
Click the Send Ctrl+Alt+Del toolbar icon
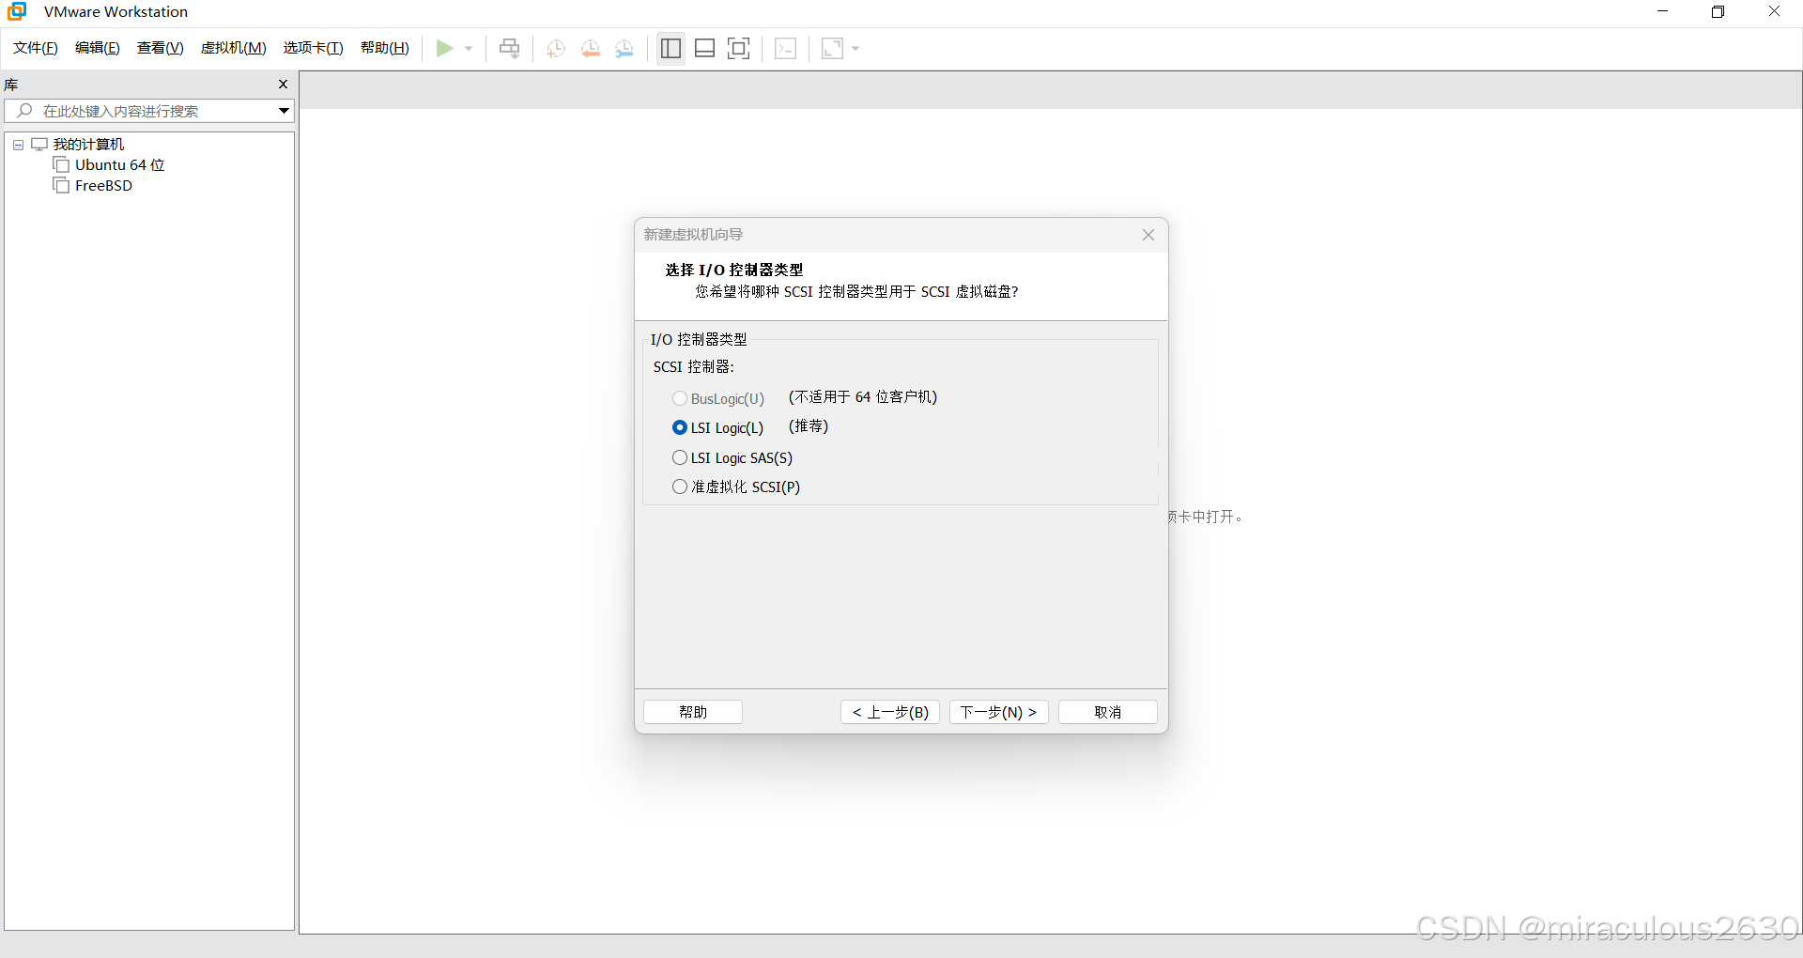tap(509, 48)
